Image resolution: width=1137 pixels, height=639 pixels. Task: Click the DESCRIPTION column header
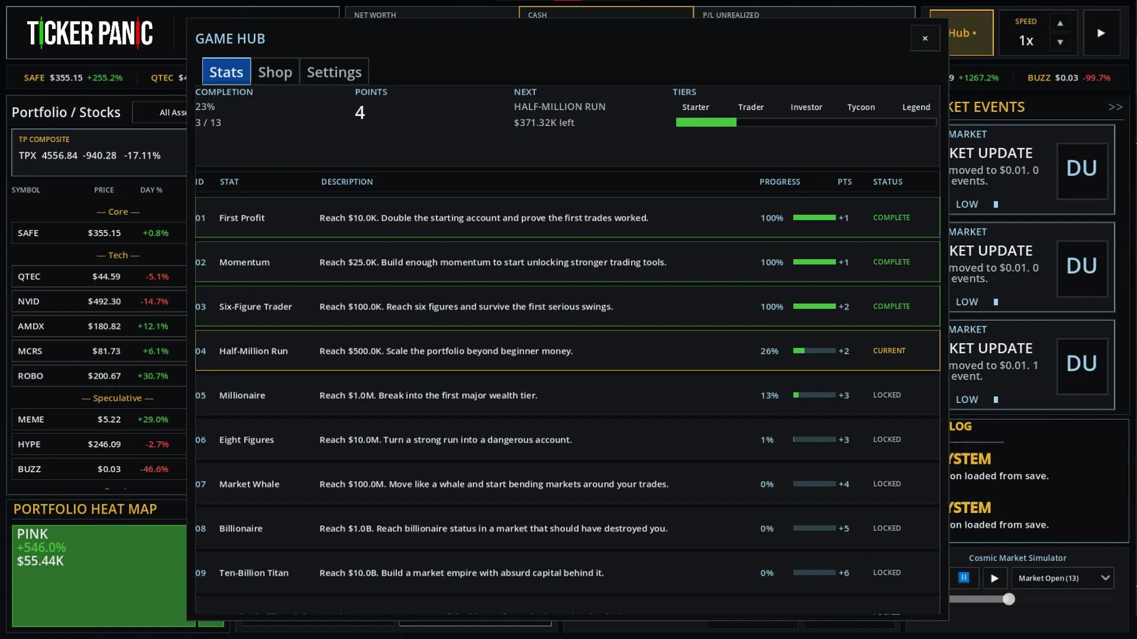pyautogui.click(x=347, y=182)
